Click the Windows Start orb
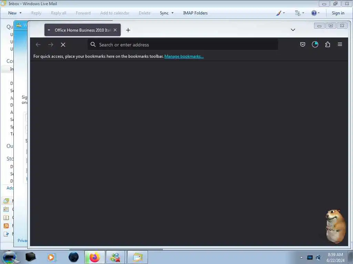 [x=9, y=257]
